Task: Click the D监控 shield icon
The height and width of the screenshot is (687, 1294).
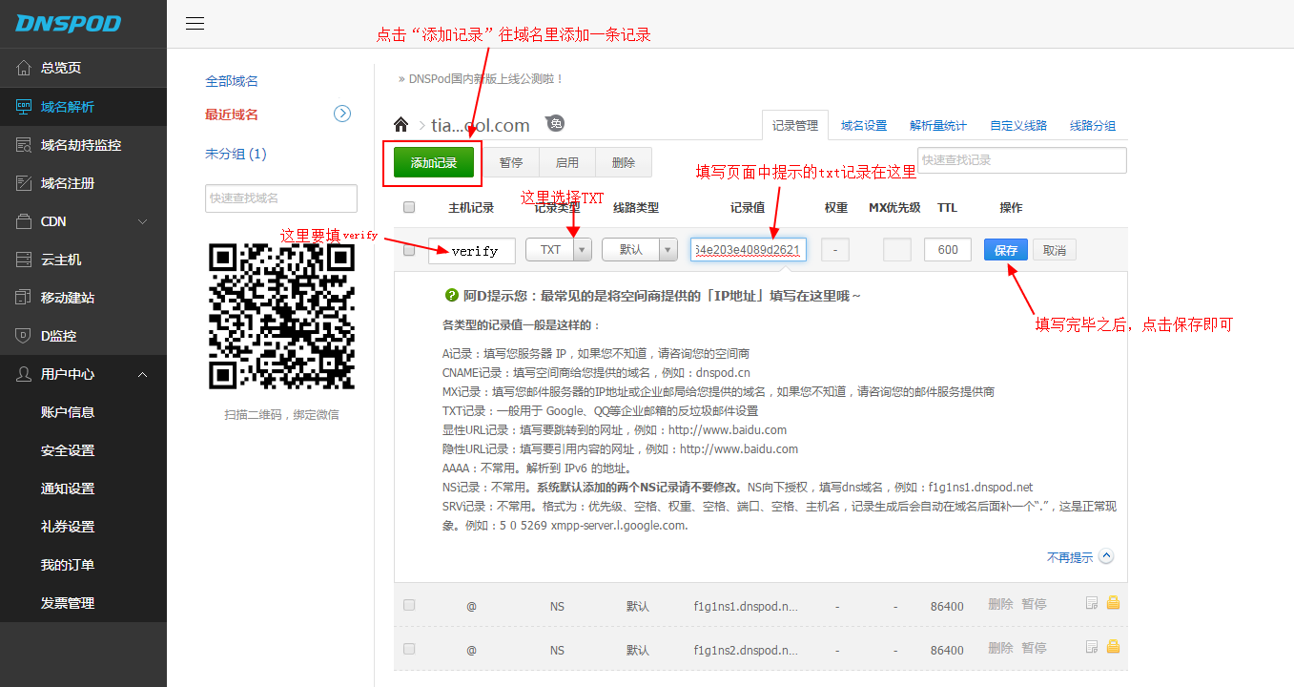Action: point(24,335)
